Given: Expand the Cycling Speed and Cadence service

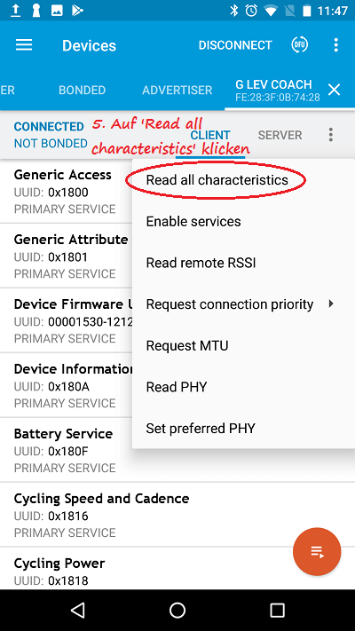Looking at the screenshot, I should [177, 515].
